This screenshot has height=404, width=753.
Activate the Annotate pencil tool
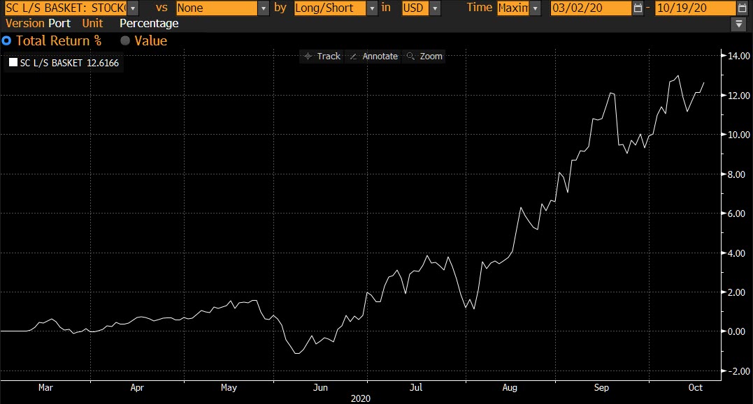(373, 56)
